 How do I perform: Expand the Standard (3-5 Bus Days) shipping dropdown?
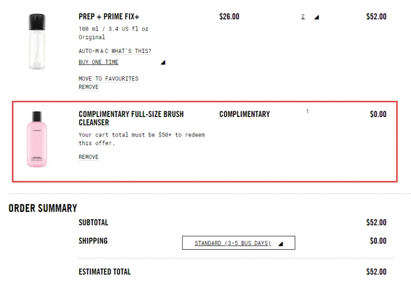[x=233, y=243]
